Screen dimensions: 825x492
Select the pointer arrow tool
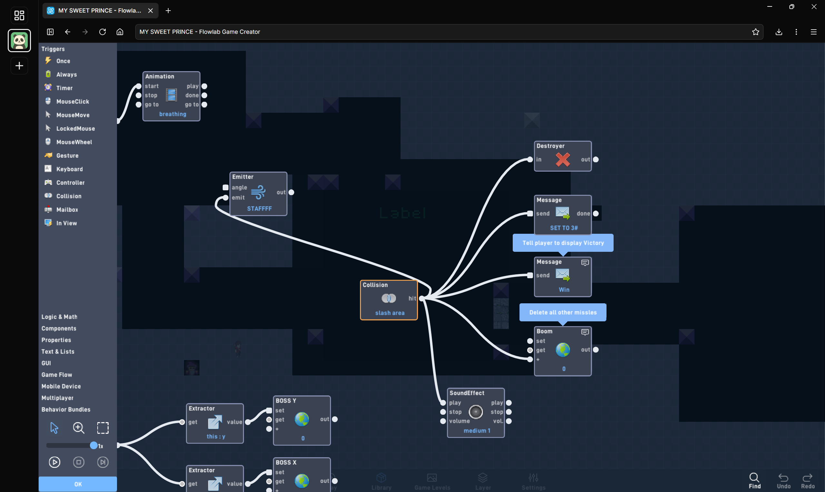(54, 428)
